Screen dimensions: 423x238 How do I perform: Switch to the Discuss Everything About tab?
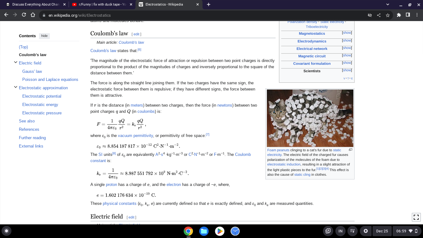(35, 4)
